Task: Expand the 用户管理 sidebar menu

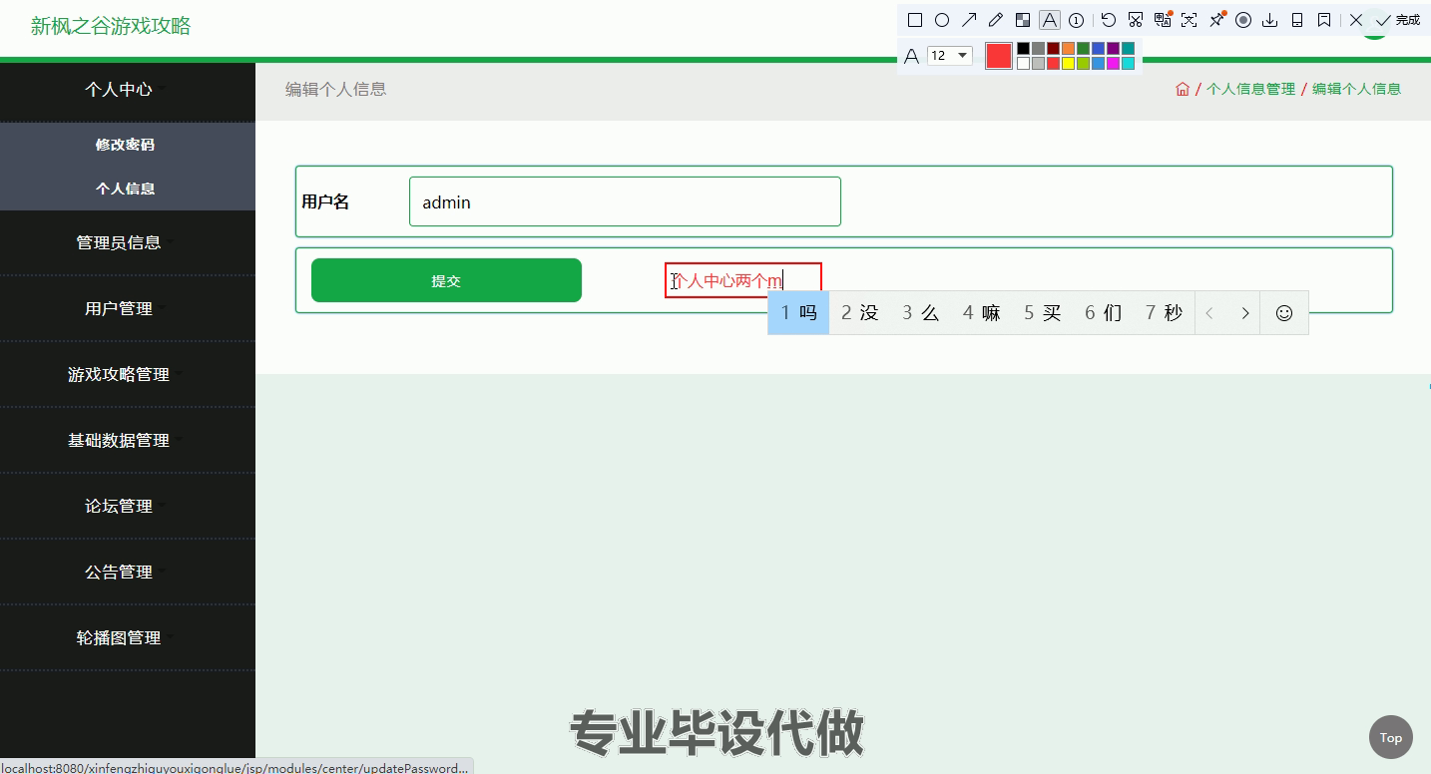Action: 127,309
